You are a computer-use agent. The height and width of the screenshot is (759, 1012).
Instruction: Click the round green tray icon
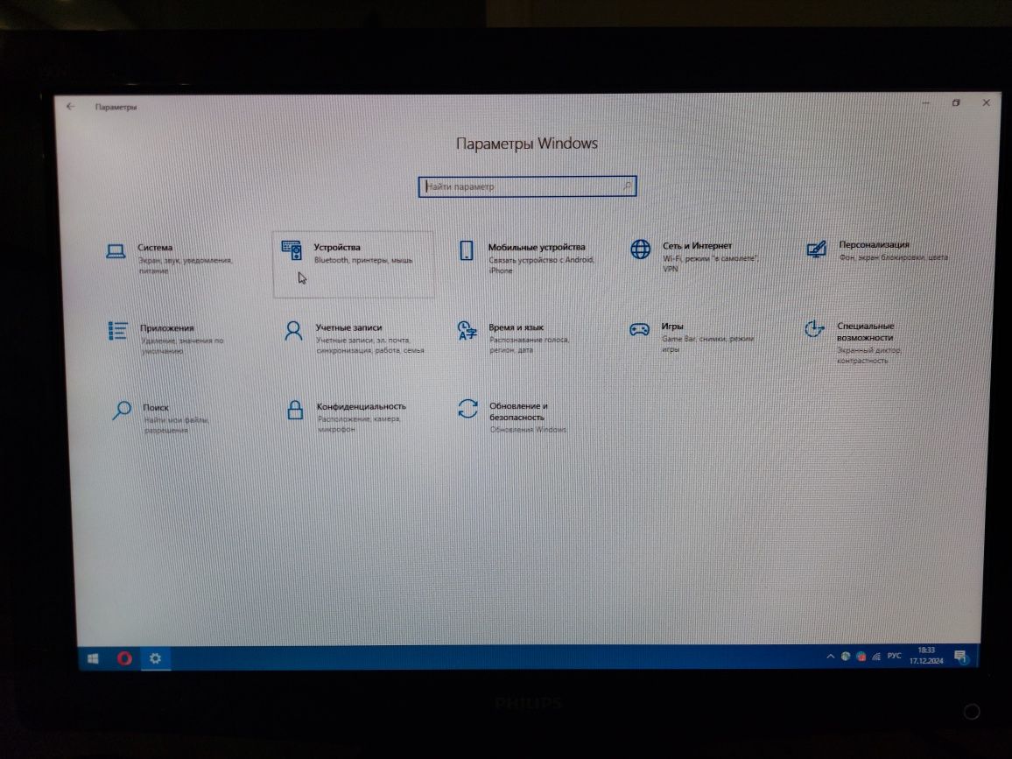[x=846, y=657]
